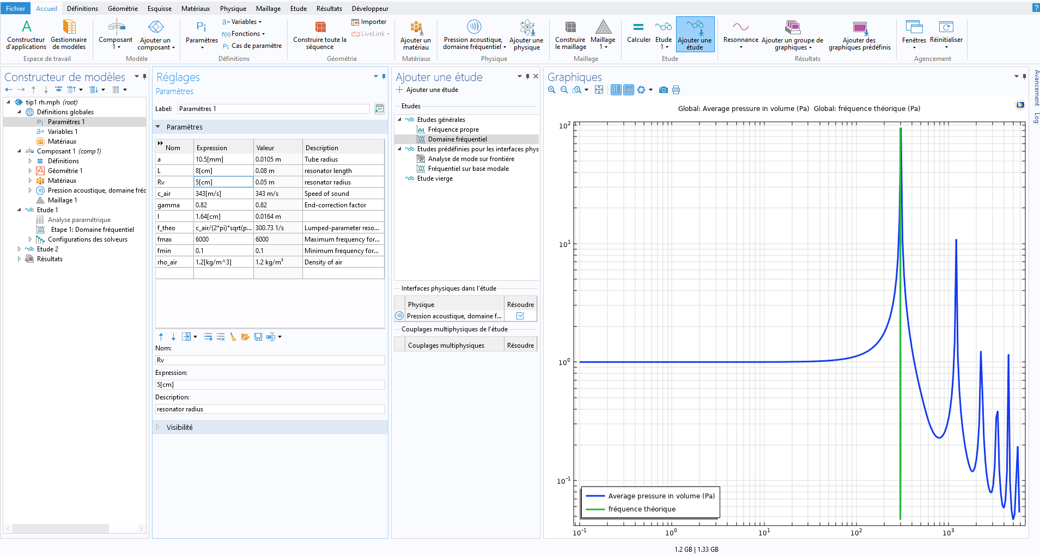
Task: Select Etude vierge in study list
Action: click(x=435, y=178)
